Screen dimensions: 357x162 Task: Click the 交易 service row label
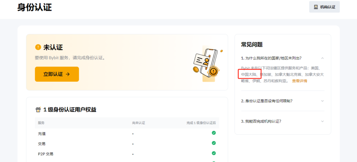(x=42, y=144)
